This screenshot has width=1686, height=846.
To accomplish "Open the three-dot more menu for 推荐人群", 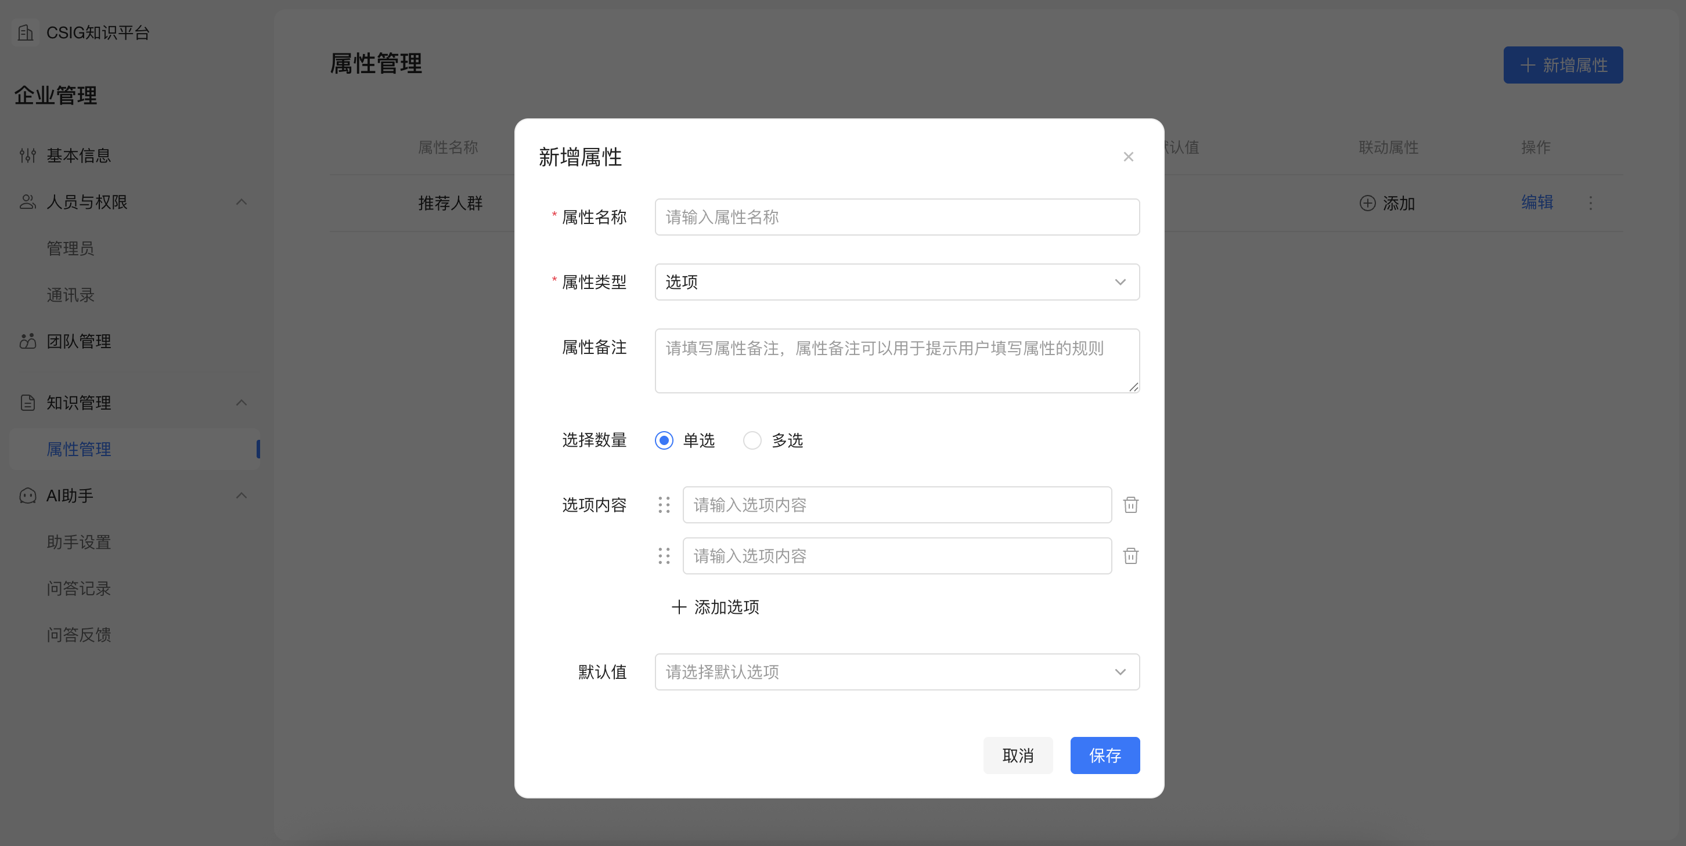I will [x=1590, y=203].
